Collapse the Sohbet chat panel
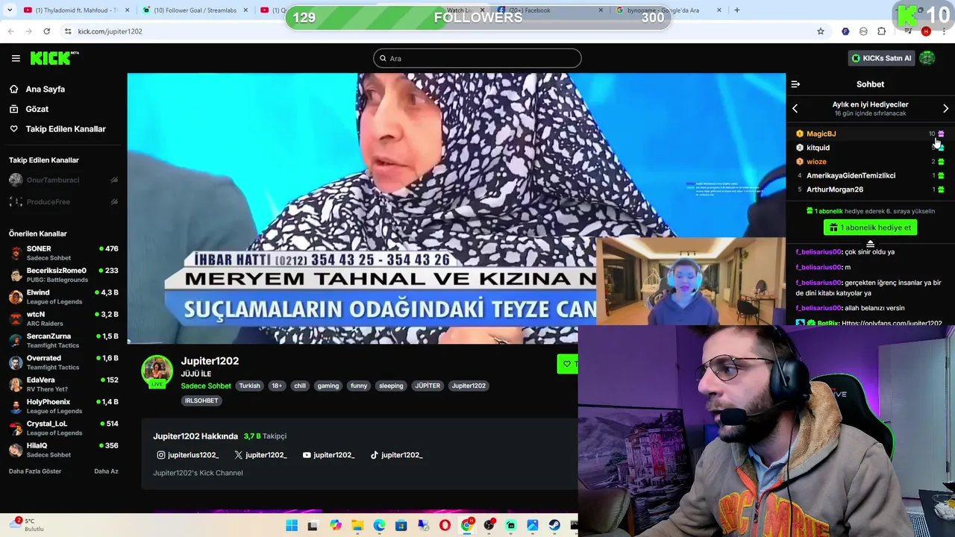The height and width of the screenshot is (537, 955). pos(795,84)
